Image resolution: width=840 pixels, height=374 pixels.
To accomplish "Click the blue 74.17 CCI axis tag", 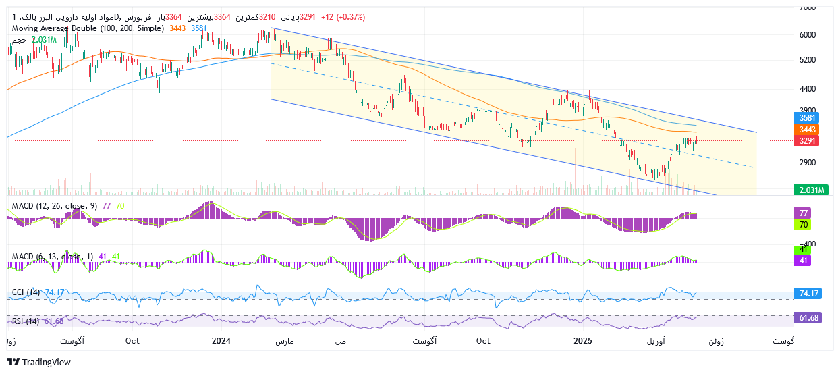I will (808, 294).
